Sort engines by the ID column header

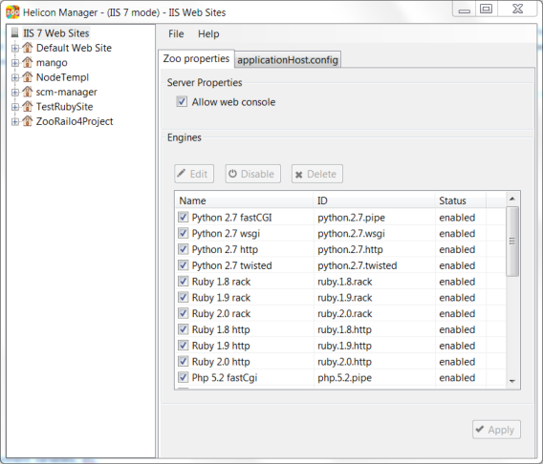coord(375,200)
